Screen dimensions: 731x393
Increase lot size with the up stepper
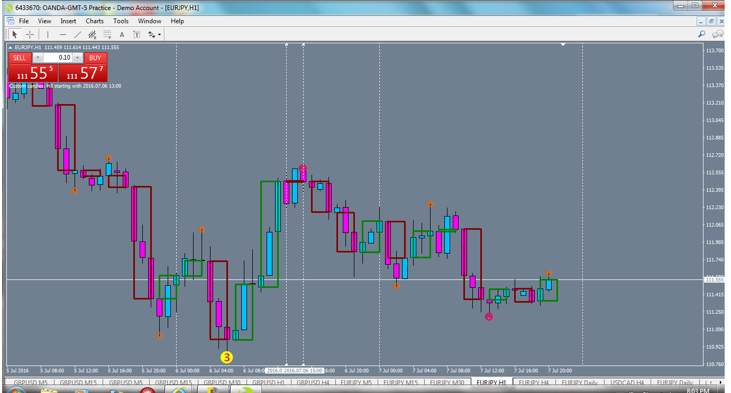pos(78,58)
